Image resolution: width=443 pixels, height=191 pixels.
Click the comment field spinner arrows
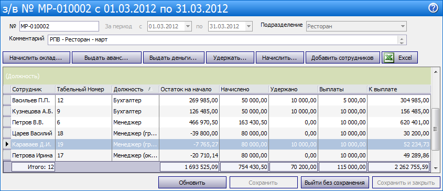402,40
